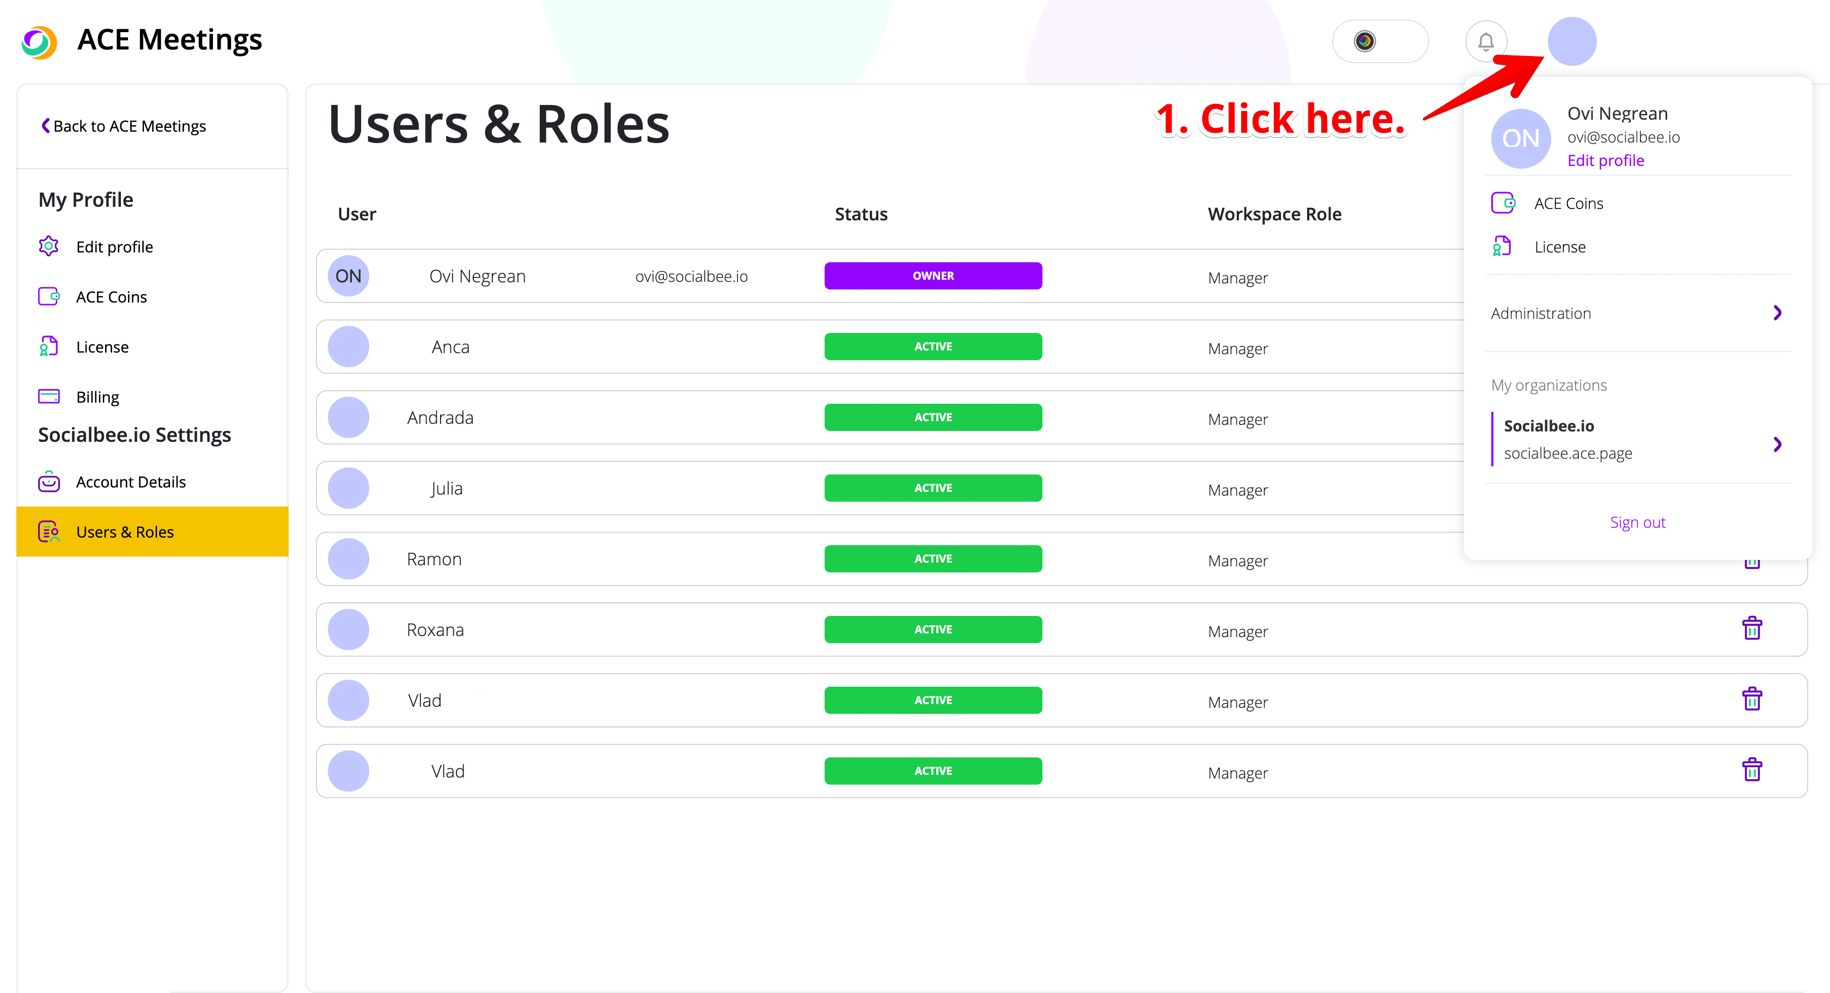
Task: Go back using Back to ACE Meetings chevron
Action: 45,126
